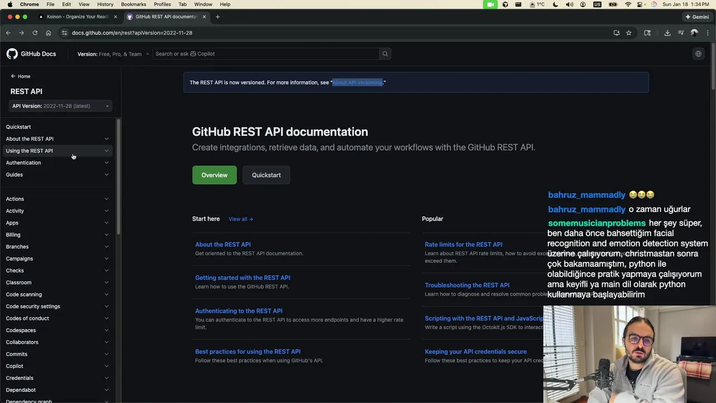Open the Apple menu
This screenshot has height=403, width=716.
(x=10, y=4)
